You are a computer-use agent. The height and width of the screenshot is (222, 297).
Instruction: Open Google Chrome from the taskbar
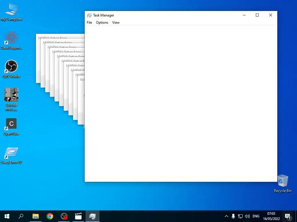tap(50, 216)
